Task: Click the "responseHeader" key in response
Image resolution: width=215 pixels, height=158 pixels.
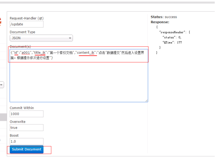Action: tap(172, 32)
